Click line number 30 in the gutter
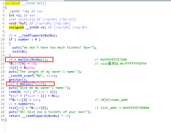Image resolution: width=171 pixels, height=133 pixels. click(2, 120)
